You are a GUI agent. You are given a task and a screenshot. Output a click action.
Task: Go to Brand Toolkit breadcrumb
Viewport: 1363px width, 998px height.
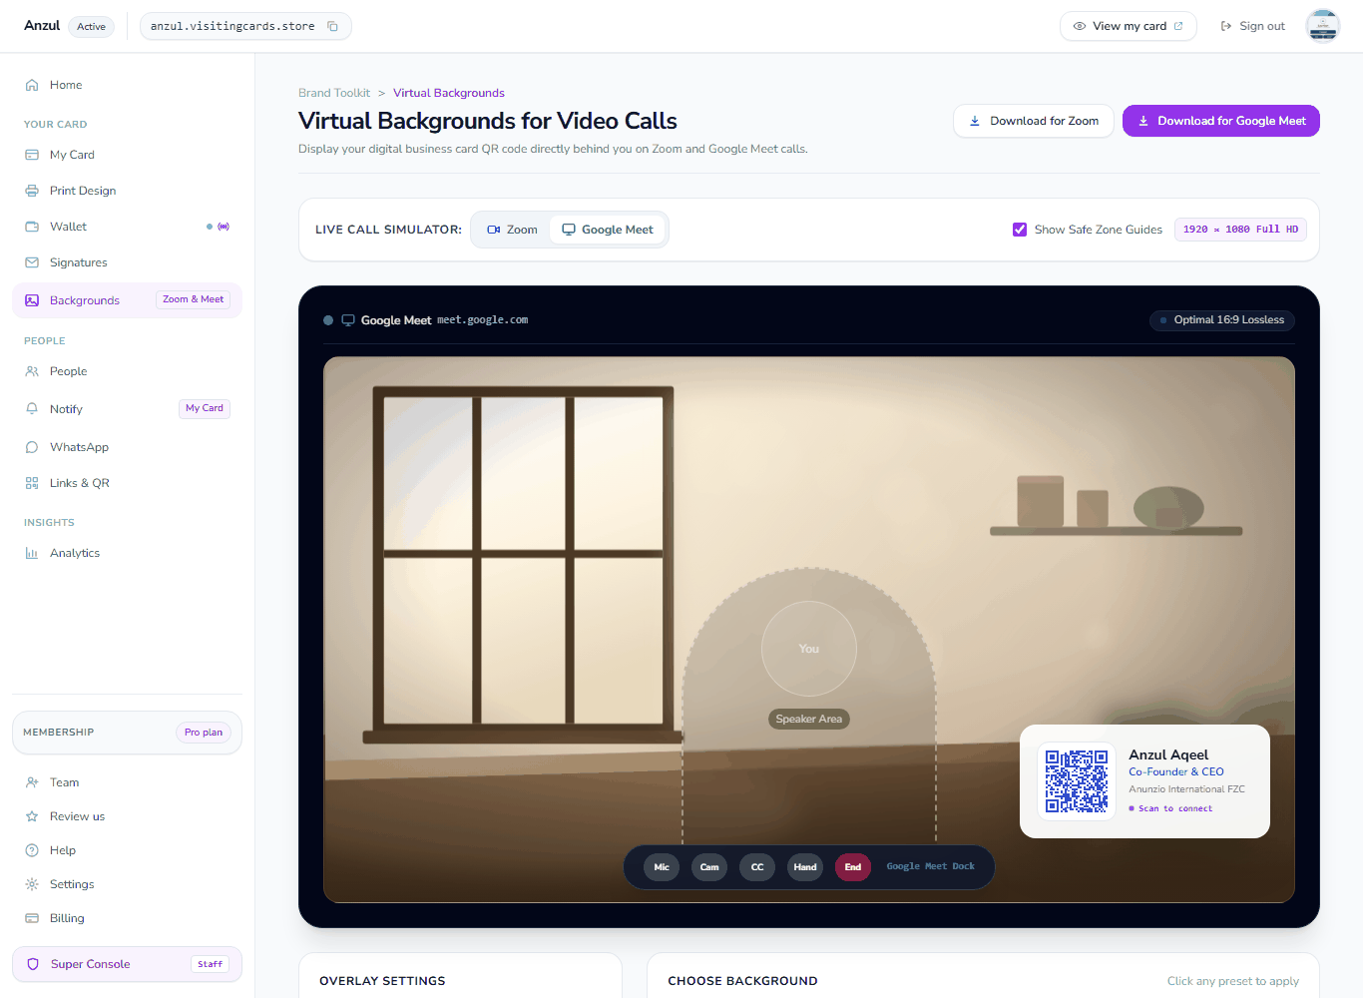[334, 93]
